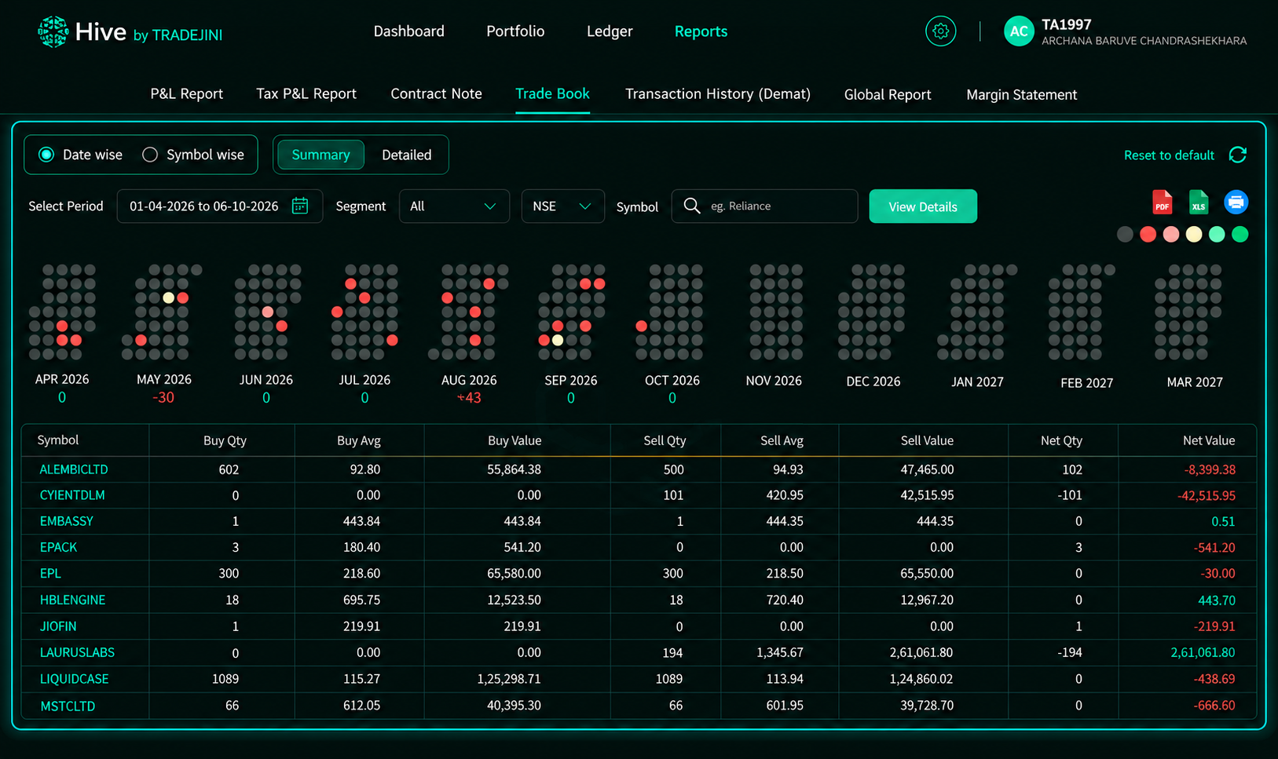Select the Symbol wise radio button
Viewport: 1278px width, 759px height.
(150, 155)
